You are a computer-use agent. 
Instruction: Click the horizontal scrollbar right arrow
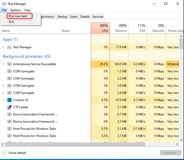[x=177, y=144]
